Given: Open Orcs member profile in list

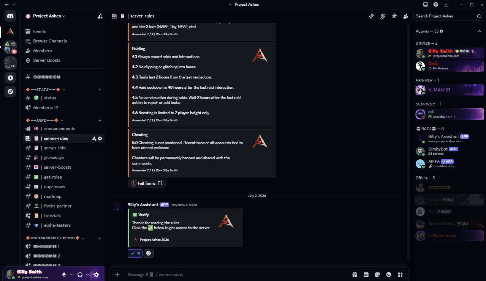Looking at the screenshot, I should tap(450, 66).
